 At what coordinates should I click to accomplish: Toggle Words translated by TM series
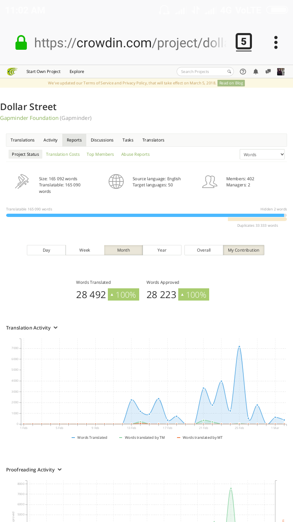[x=142, y=438]
